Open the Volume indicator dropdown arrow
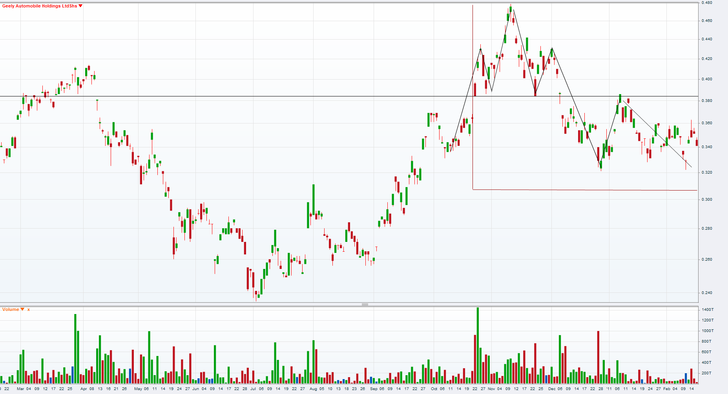 click(x=22, y=309)
